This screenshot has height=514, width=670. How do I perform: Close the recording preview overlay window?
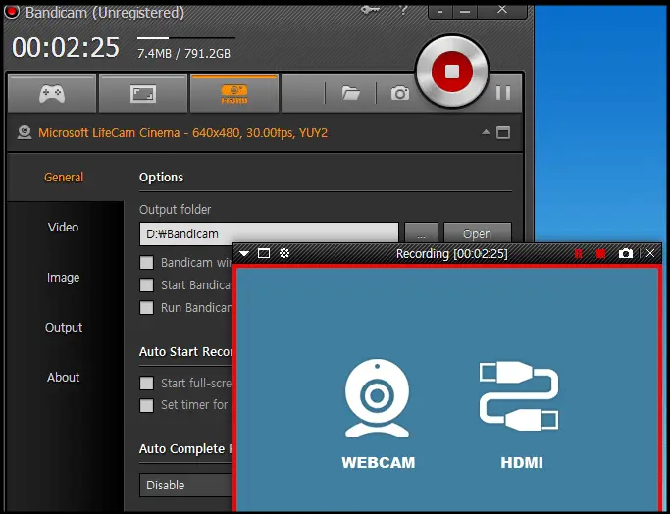click(650, 253)
